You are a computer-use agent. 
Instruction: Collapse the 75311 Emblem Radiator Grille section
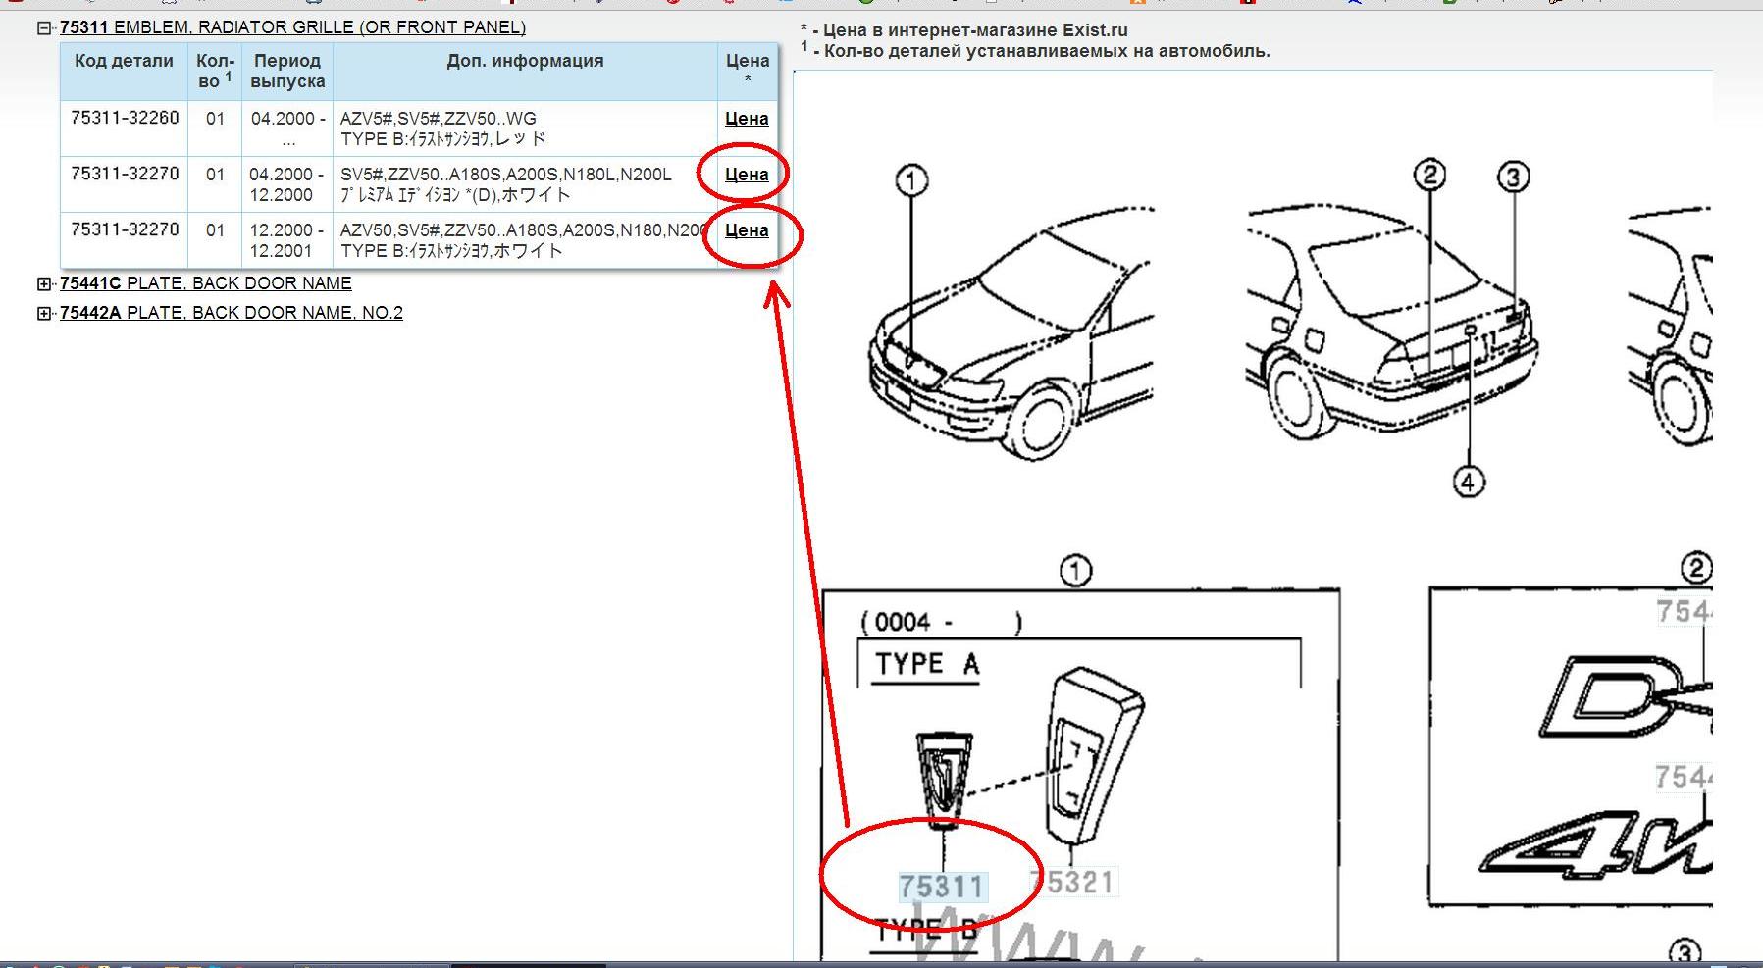tap(43, 28)
